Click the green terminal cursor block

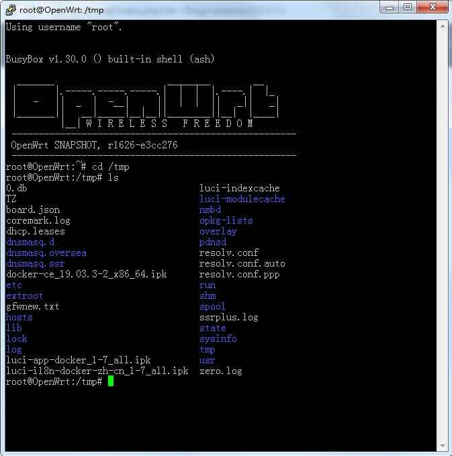111,381
